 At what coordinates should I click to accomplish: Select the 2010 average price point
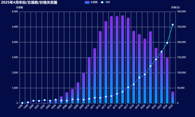[x=89, y=99]
